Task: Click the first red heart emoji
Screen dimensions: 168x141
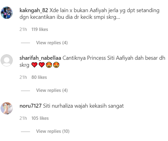Action: 34,65
